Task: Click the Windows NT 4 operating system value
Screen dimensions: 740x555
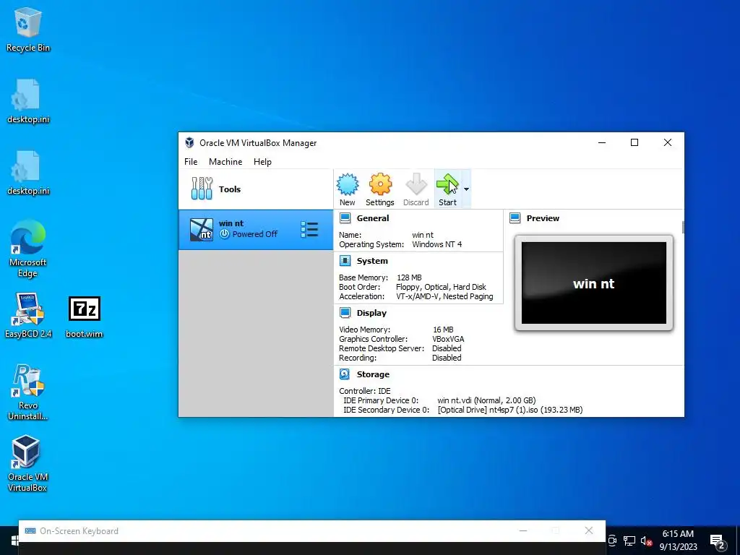Action: [x=437, y=244]
